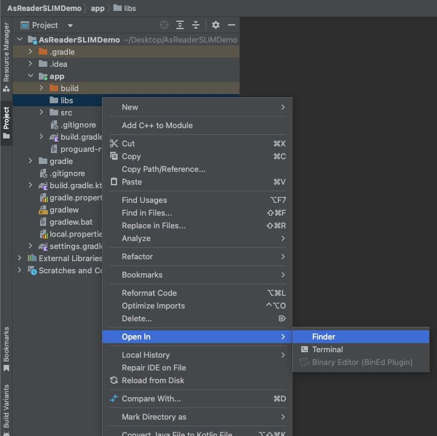Choose Finder in Open In submenu
437x436 pixels.
(x=324, y=336)
